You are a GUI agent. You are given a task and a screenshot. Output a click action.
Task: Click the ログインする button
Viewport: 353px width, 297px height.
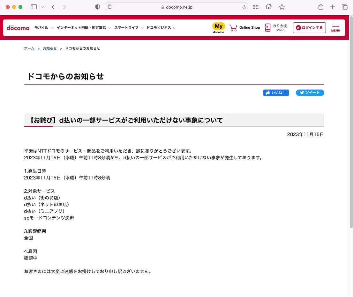[x=309, y=28]
